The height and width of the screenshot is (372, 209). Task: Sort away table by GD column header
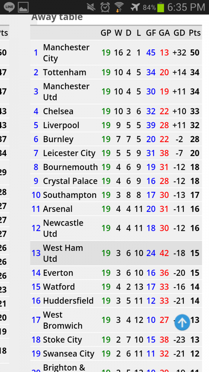tap(179, 33)
